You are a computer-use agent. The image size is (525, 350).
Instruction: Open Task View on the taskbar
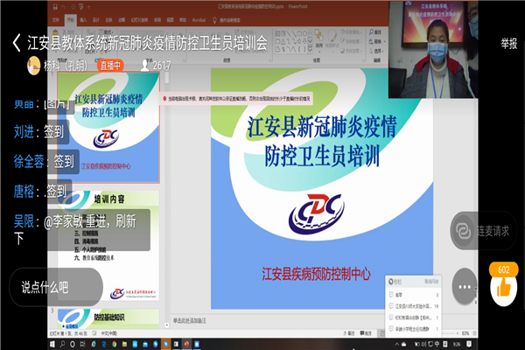coord(83,344)
